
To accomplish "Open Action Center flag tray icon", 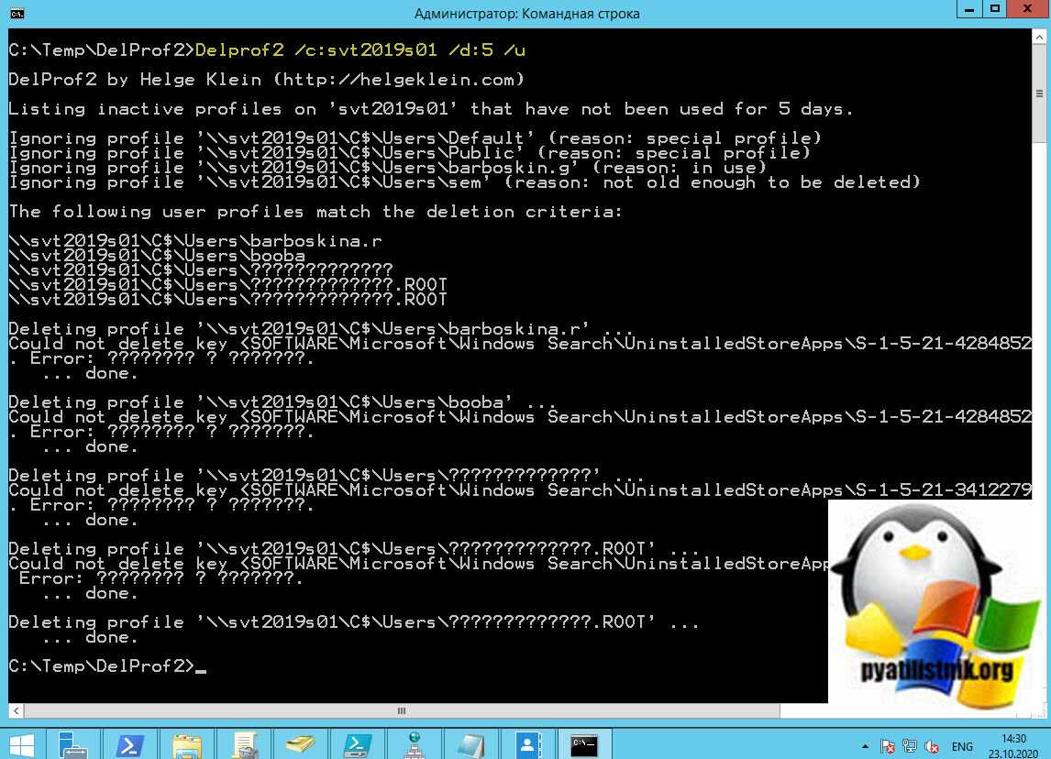I will [888, 745].
